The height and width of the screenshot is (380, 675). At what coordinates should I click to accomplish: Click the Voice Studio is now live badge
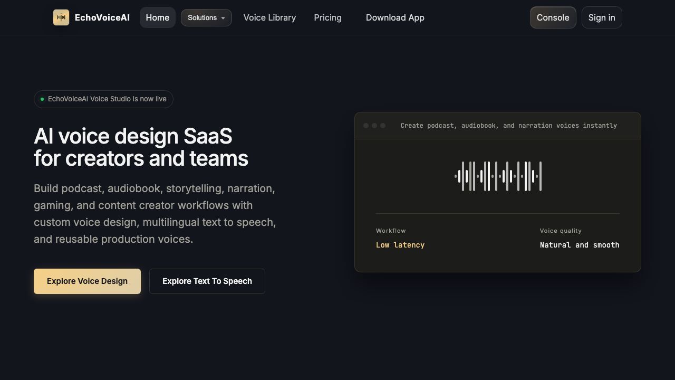pos(103,99)
